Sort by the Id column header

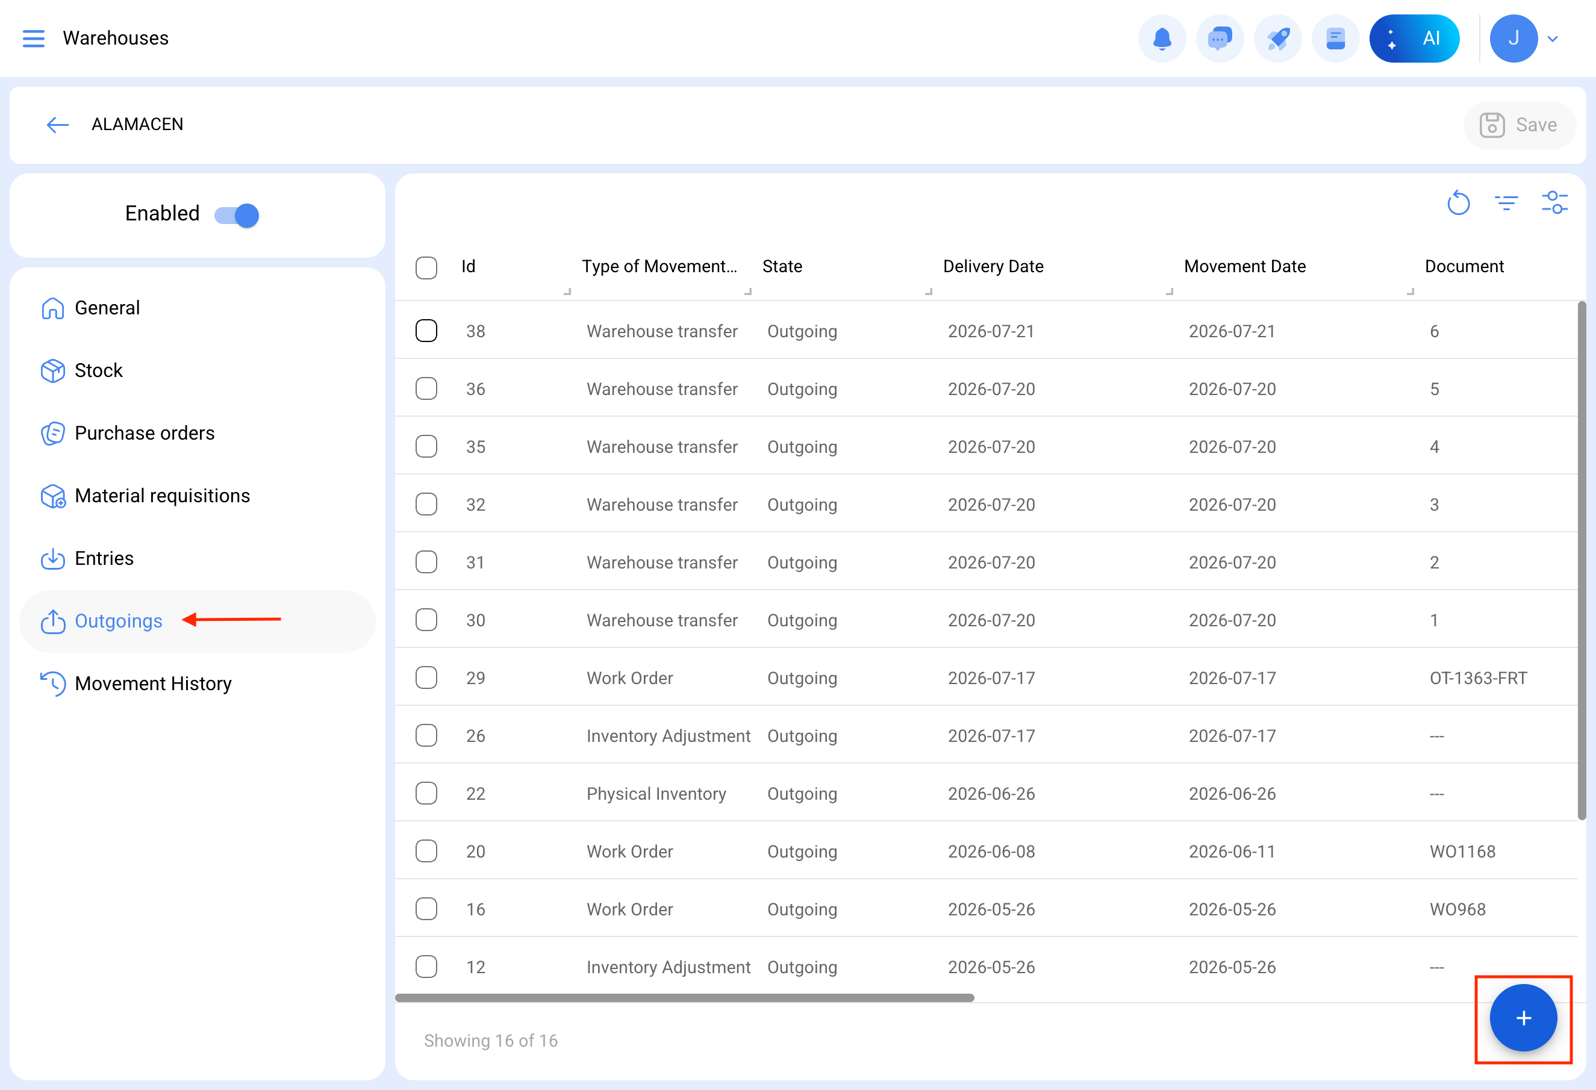469,267
